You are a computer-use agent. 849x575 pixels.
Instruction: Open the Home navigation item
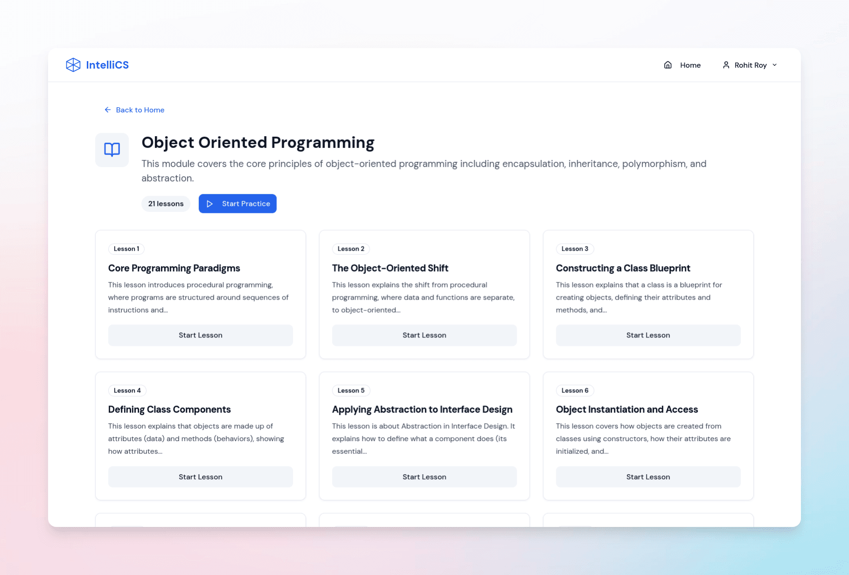click(690, 65)
